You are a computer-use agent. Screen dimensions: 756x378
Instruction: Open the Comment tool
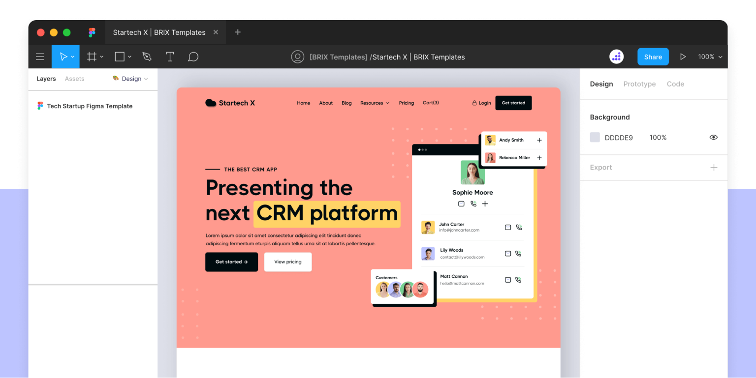pos(193,57)
